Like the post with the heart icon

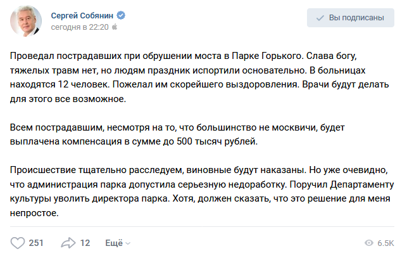coord(17,243)
